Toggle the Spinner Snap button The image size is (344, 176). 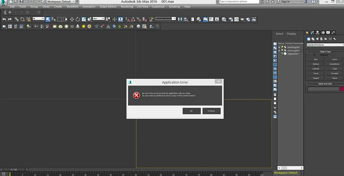pyautogui.click(x=145, y=19)
